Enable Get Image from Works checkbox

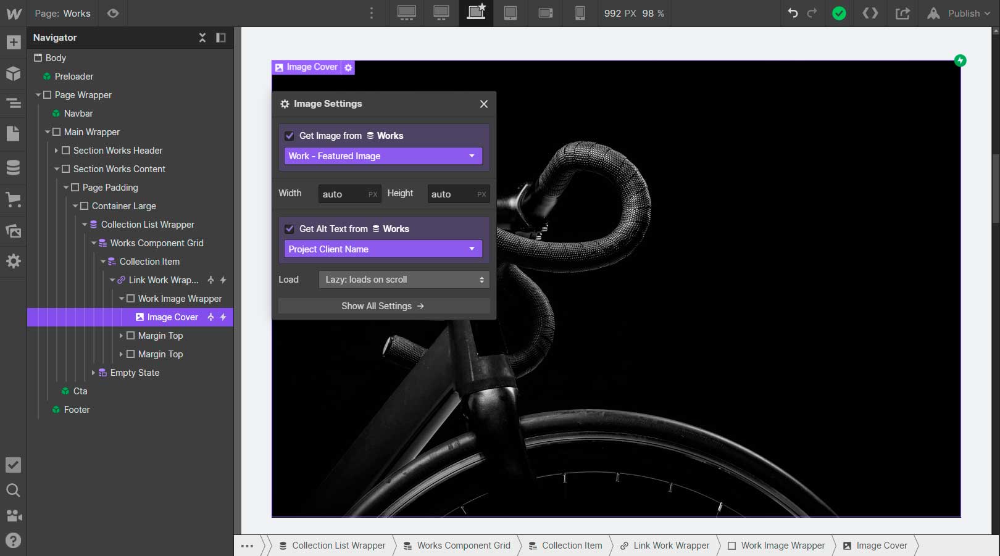290,135
